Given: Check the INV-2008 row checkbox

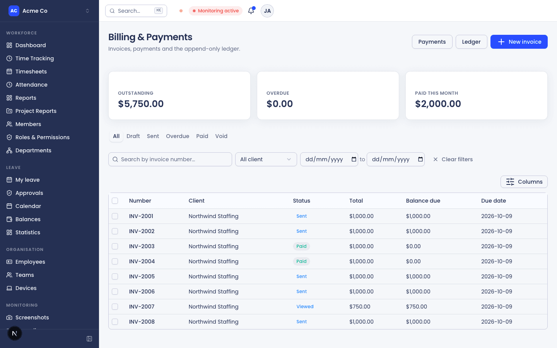Looking at the screenshot, I should [115, 322].
